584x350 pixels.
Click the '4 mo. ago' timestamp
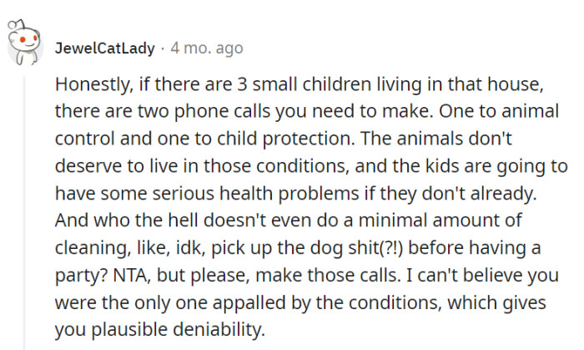pos(206,48)
